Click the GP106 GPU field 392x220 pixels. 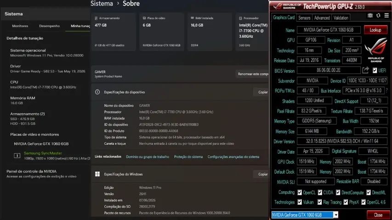point(311,40)
